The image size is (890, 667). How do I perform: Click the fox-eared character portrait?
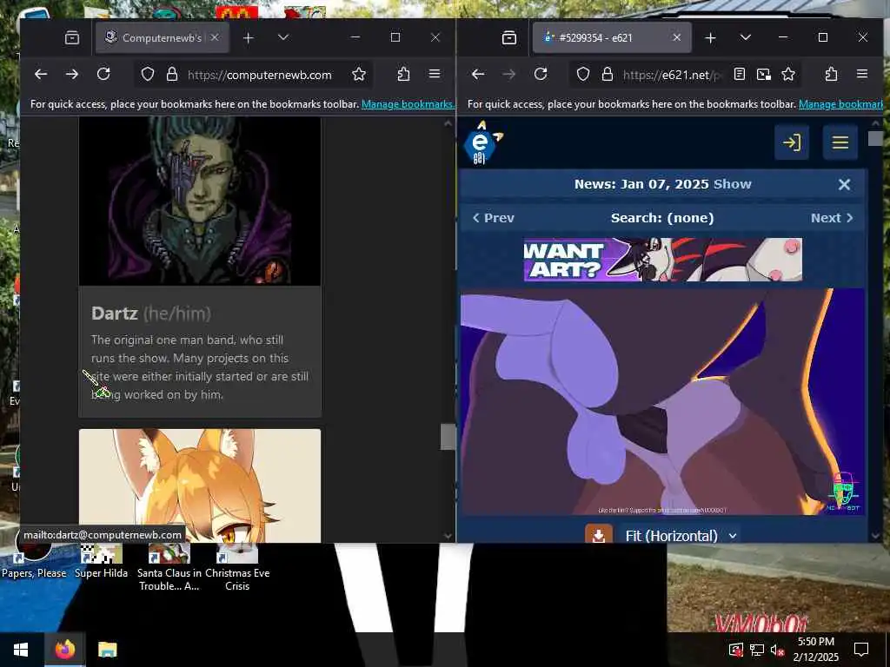pos(200,485)
